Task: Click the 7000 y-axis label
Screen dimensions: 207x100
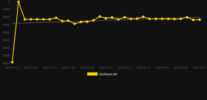Action: click(6, 56)
